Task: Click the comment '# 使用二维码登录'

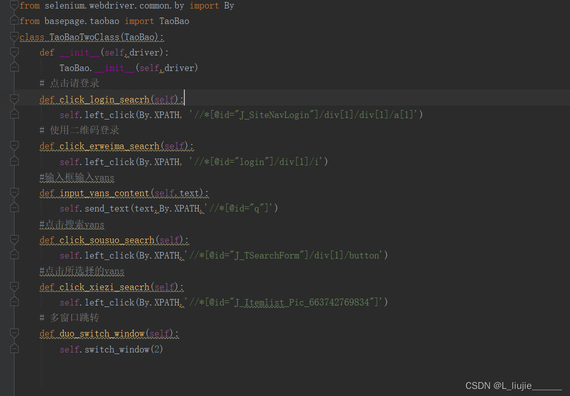Action: coord(79,130)
